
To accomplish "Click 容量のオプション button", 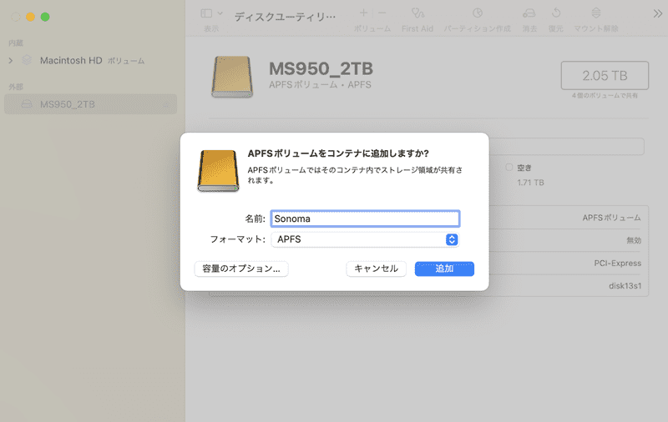I will click(241, 269).
